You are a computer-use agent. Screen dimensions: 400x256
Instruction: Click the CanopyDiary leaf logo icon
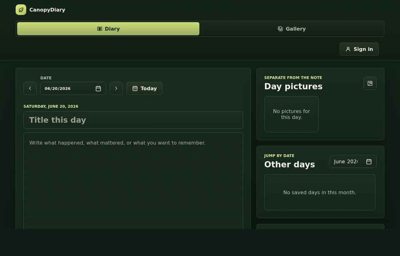[21, 10]
